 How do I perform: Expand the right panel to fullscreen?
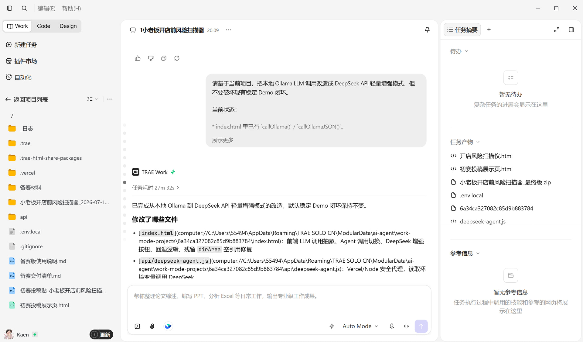click(557, 30)
